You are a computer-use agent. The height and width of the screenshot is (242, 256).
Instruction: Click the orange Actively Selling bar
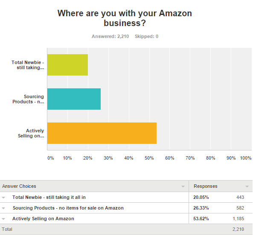102,133
